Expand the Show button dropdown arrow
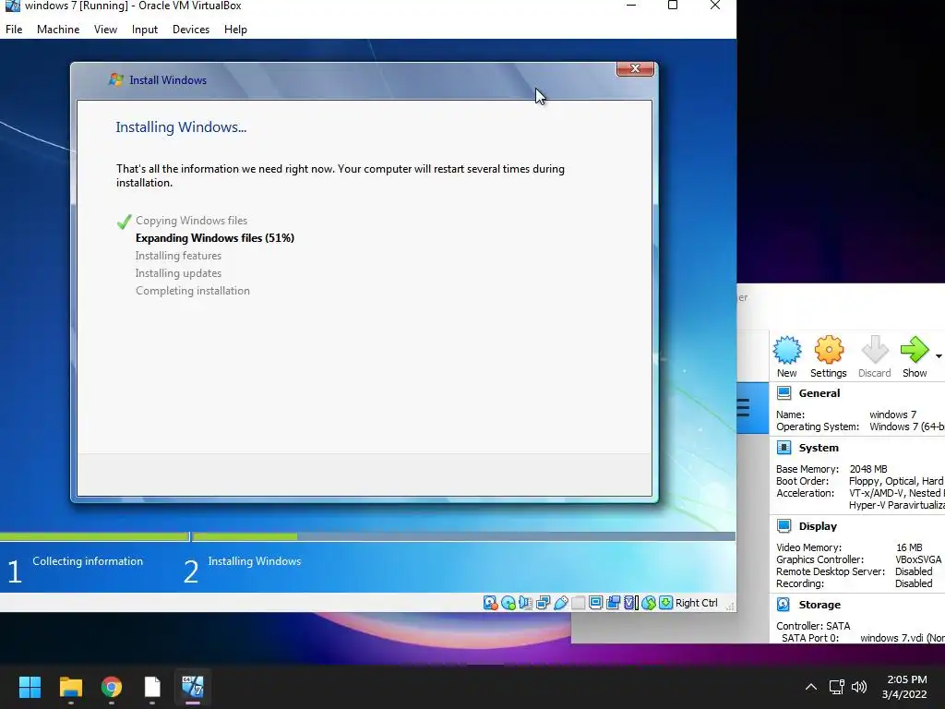 coord(939,356)
